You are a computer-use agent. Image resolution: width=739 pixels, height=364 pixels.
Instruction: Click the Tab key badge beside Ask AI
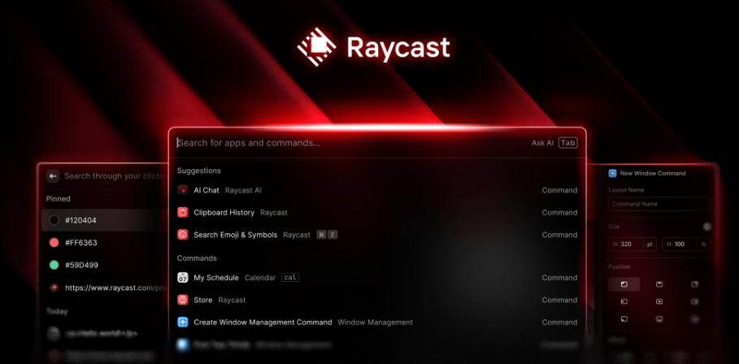point(568,143)
